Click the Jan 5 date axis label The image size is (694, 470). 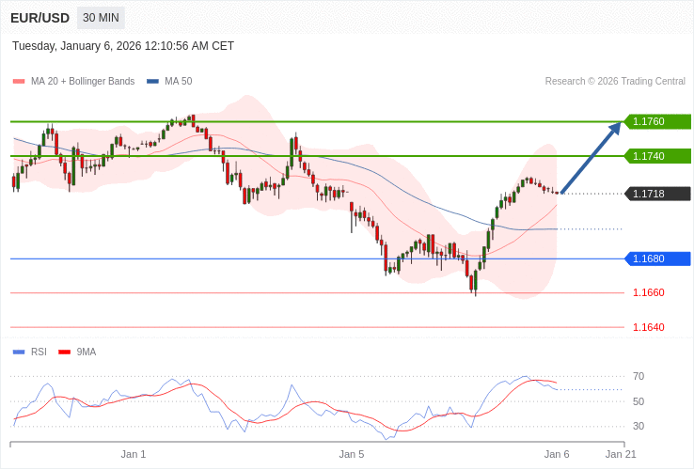click(x=352, y=454)
